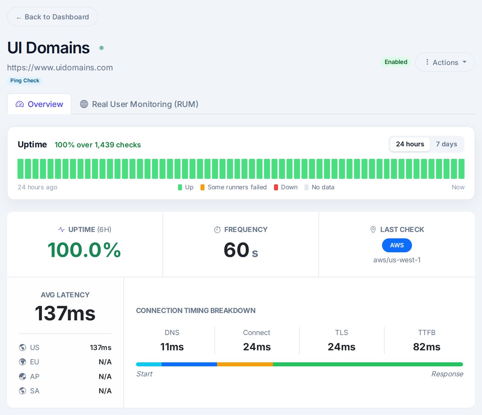Click the red Down legend swatch
This screenshot has height=415, width=482.
(x=276, y=187)
